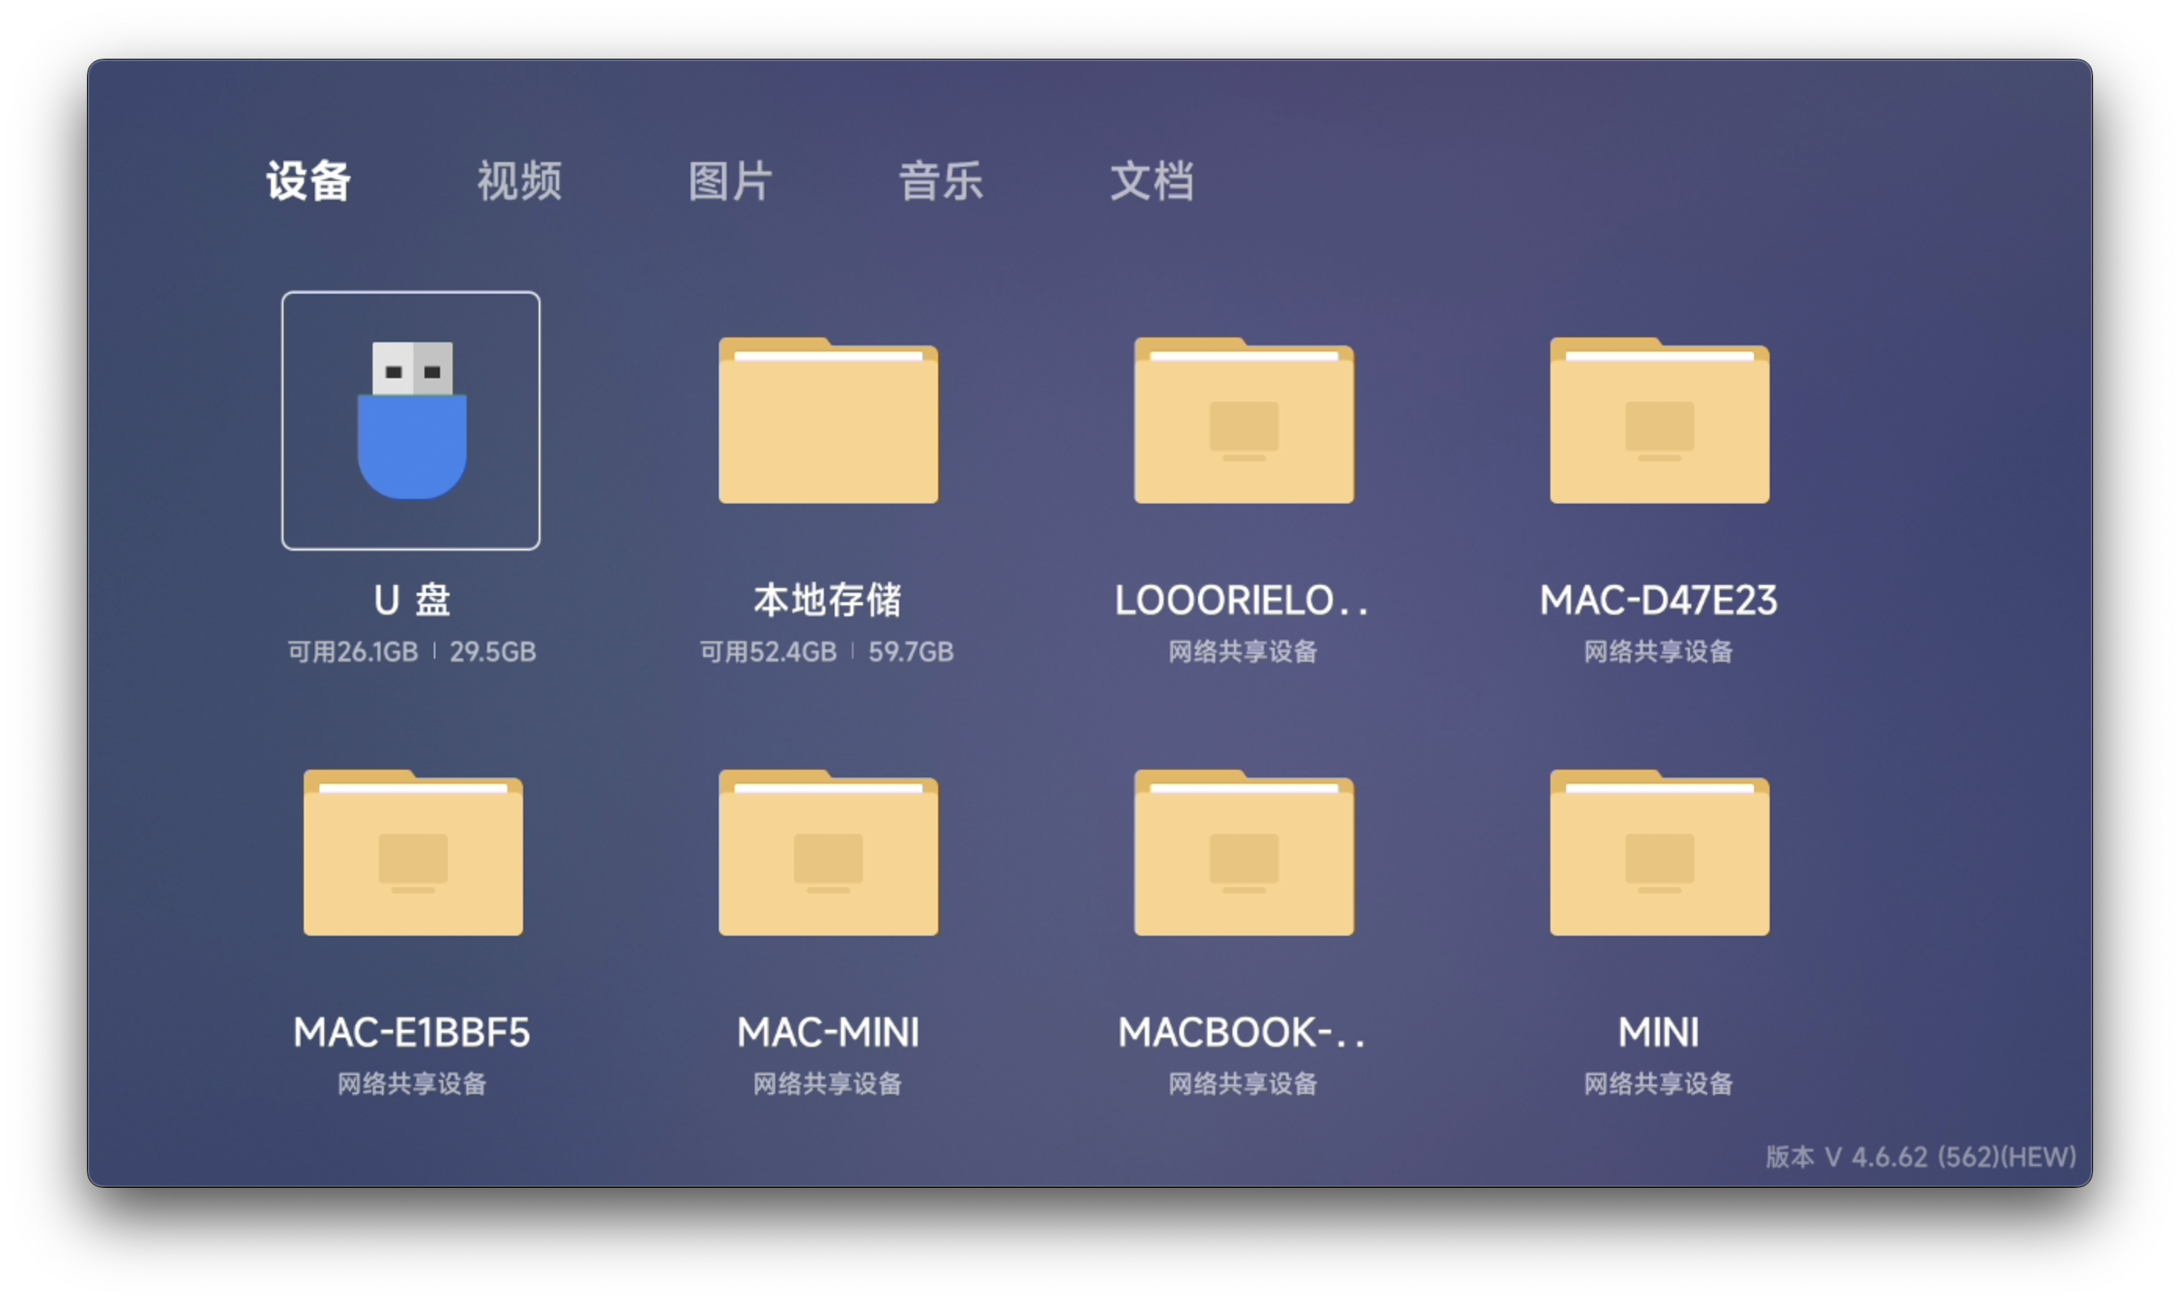
Task: Open the MINI network folder icon
Action: click(1658, 853)
